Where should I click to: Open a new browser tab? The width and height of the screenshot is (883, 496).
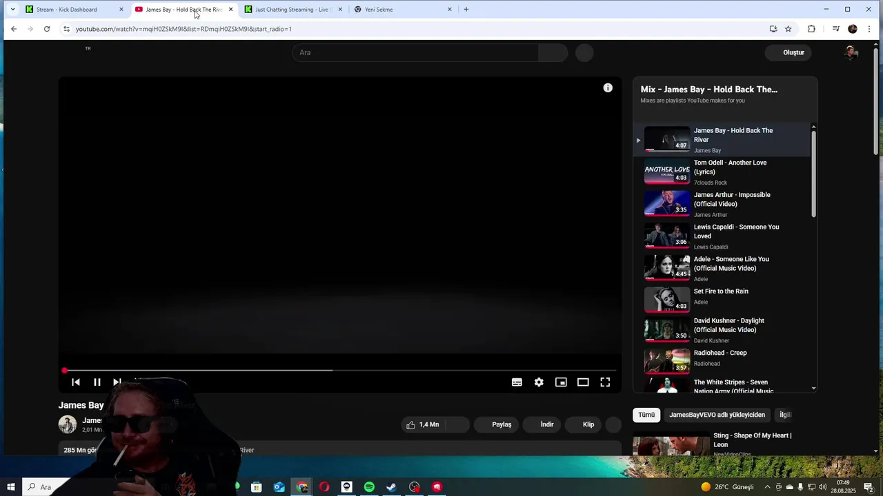tap(466, 10)
